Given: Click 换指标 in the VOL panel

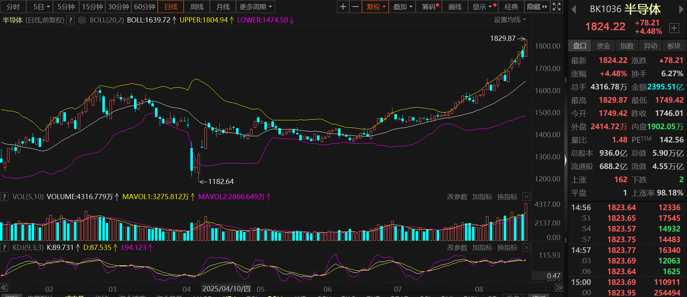Looking at the screenshot, I should [507, 197].
